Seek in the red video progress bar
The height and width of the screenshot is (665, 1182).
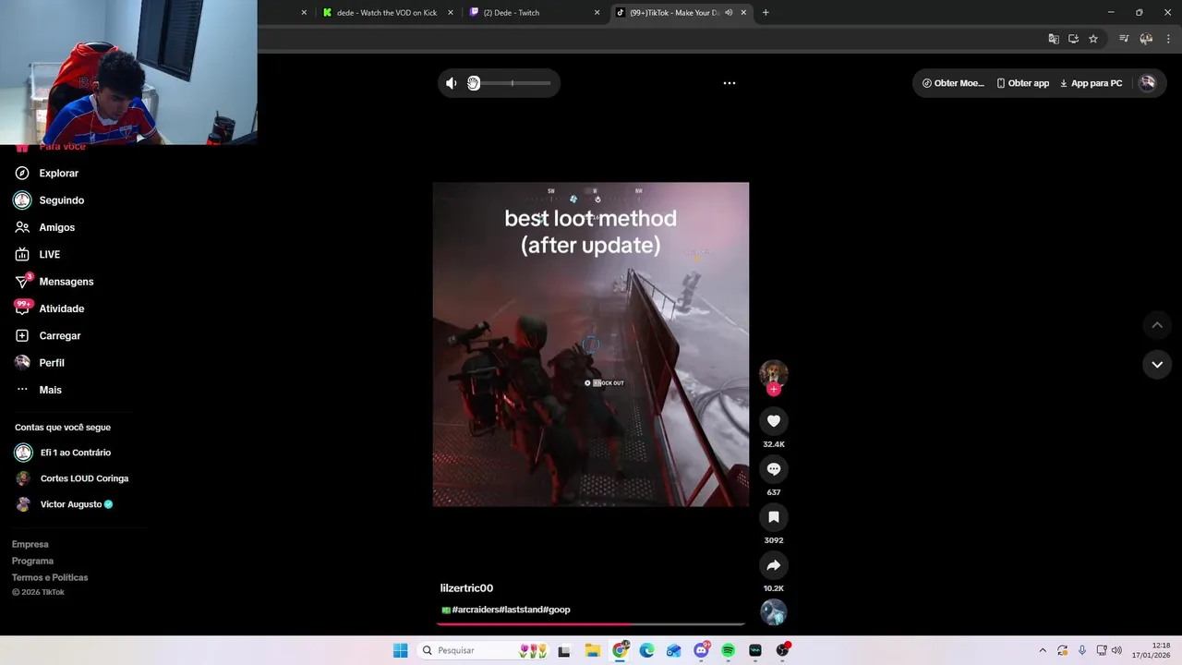[x=591, y=624]
